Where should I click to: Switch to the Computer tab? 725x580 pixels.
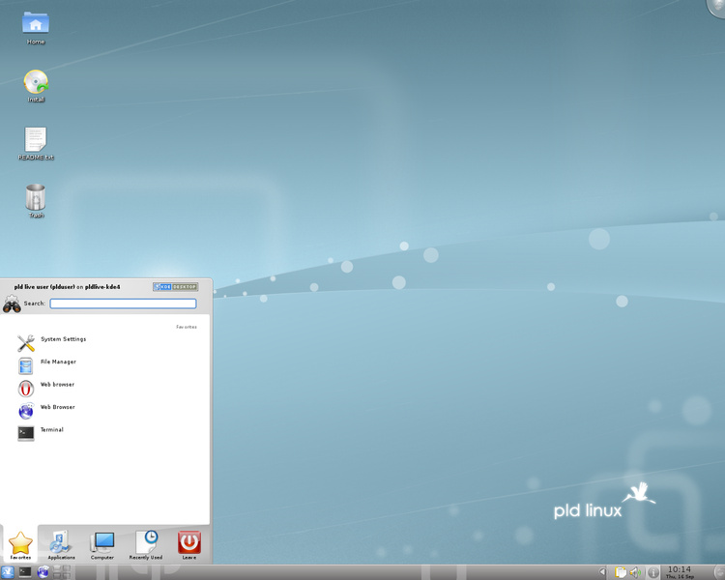(102, 544)
